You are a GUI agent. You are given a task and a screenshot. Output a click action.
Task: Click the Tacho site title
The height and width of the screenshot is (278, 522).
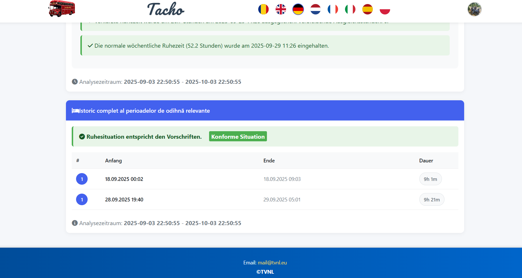pos(166,9)
